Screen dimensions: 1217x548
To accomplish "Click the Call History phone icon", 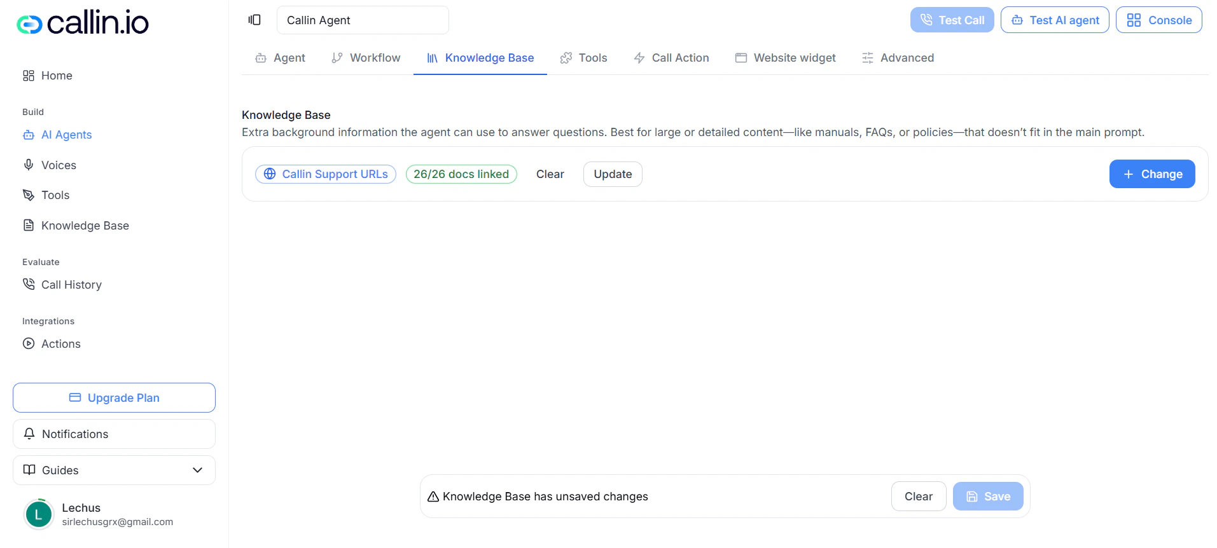I will click(29, 284).
